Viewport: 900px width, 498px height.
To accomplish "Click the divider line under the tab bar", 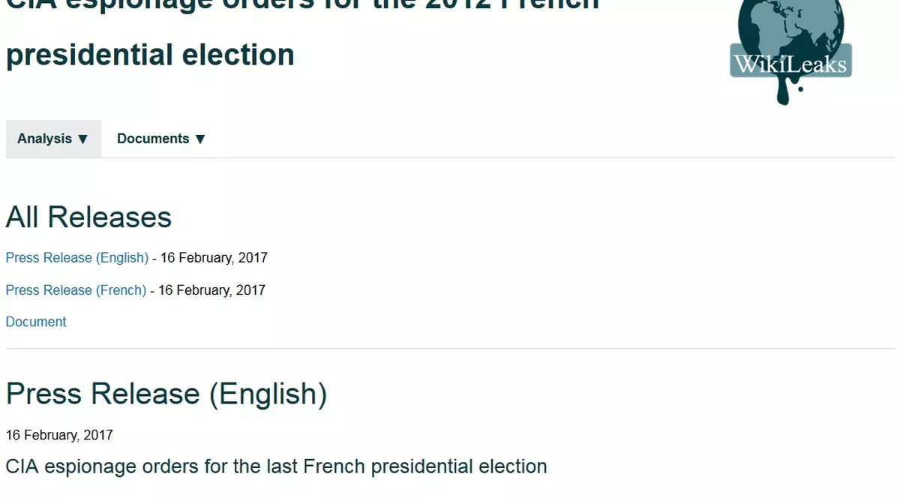I will tap(525, 158).
